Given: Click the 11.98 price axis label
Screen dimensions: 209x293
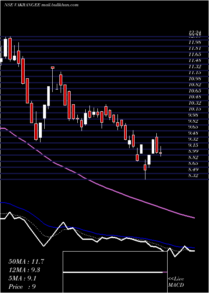Looking at the screenshot, I should [x=195, y=42].
